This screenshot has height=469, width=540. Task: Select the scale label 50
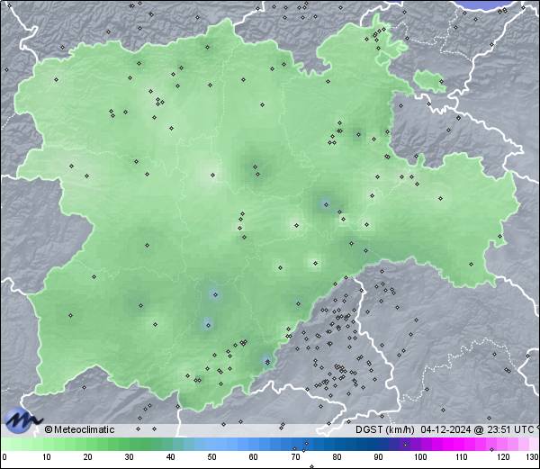pyautogui.click(x=211, y=457)
